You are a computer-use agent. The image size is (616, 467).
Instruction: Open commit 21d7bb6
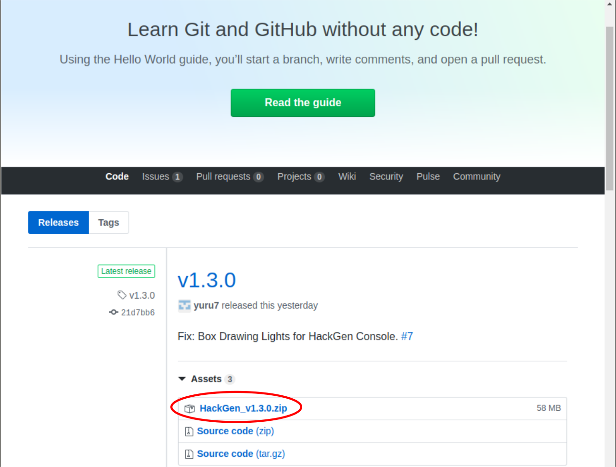(x=138, y=313)
